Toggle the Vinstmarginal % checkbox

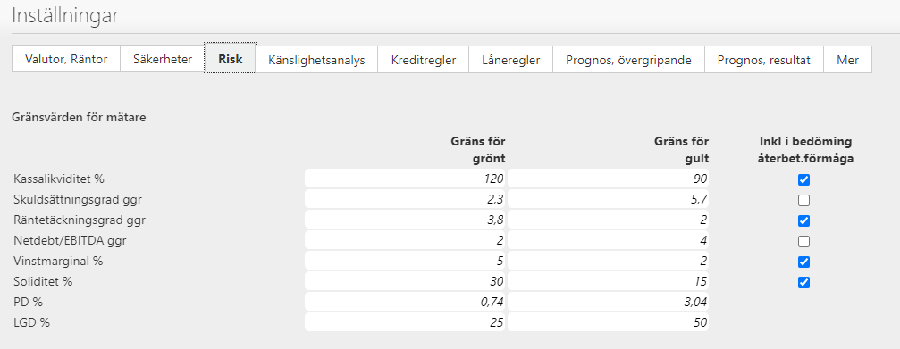click(803, 262)
